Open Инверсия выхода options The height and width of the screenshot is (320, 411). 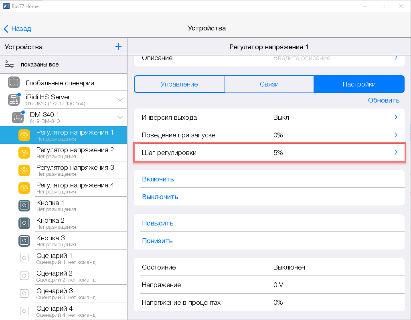396,117
